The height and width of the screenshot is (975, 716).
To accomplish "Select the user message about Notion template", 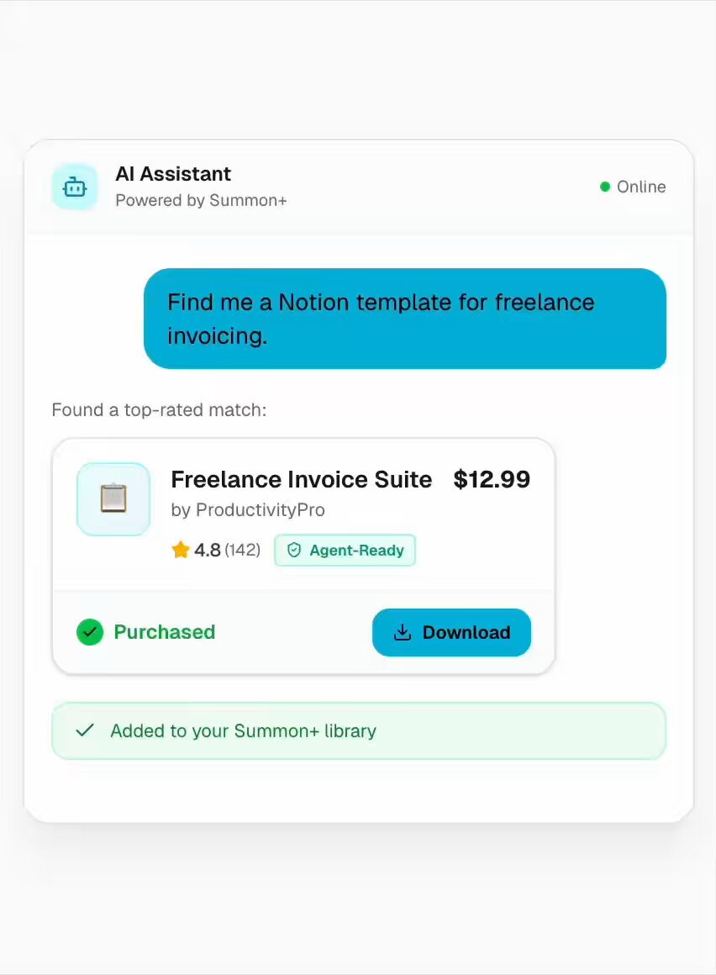I will tap(405, 319).
